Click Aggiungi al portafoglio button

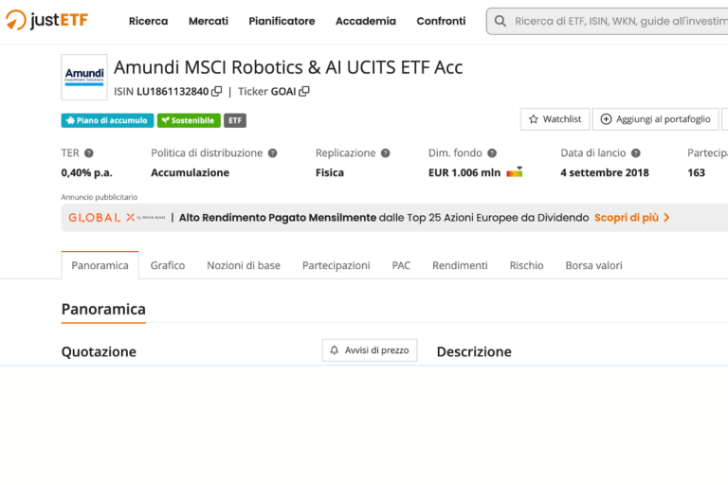[x=655, y=119]
